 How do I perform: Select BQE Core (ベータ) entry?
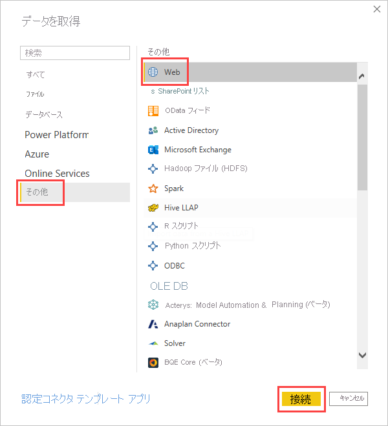(193, 363)
